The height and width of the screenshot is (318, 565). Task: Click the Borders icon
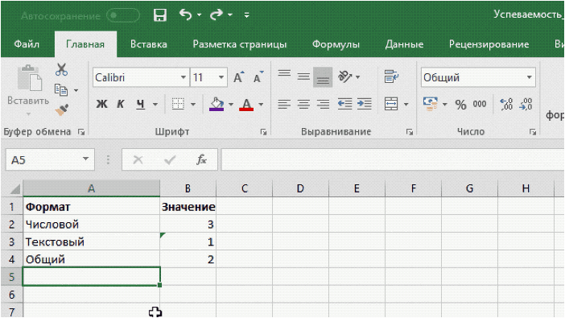[x=178, y=104]
